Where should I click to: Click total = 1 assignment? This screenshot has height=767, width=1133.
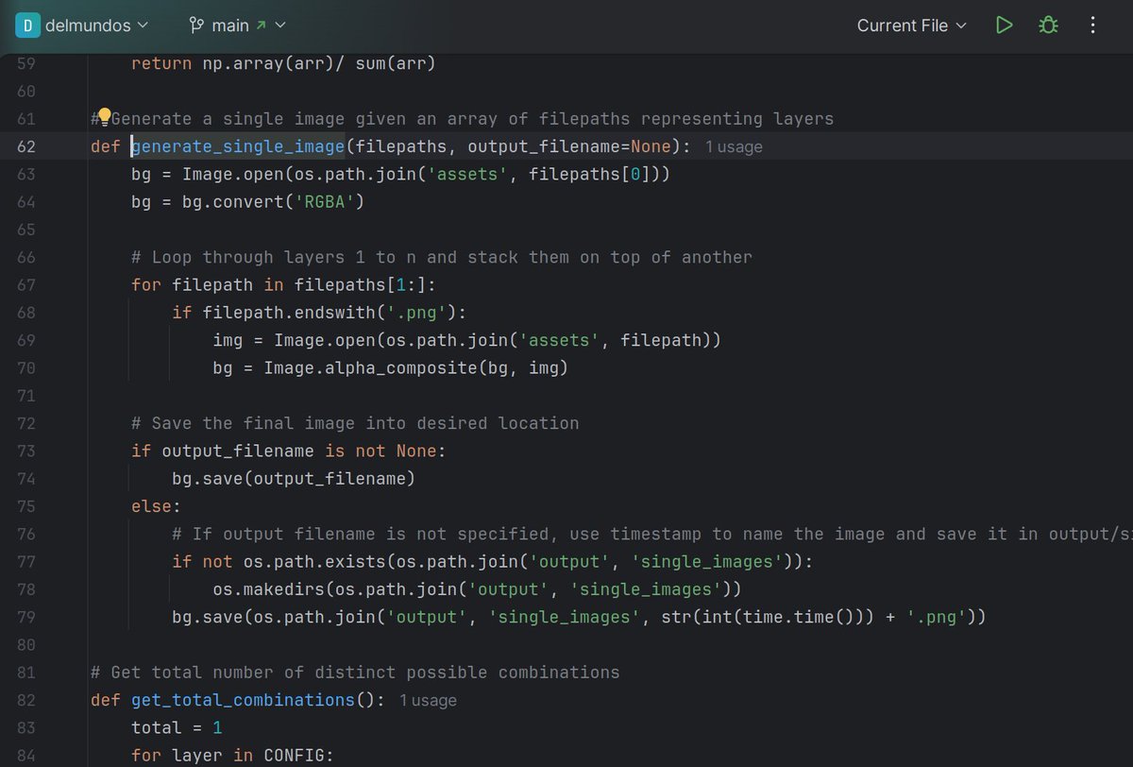[177, 727]
